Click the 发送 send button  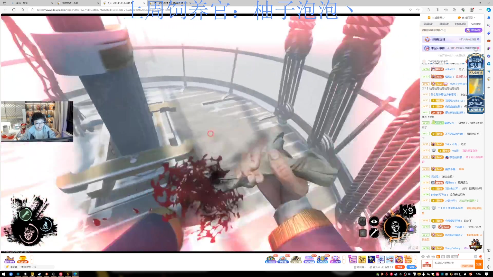point(479,264)
